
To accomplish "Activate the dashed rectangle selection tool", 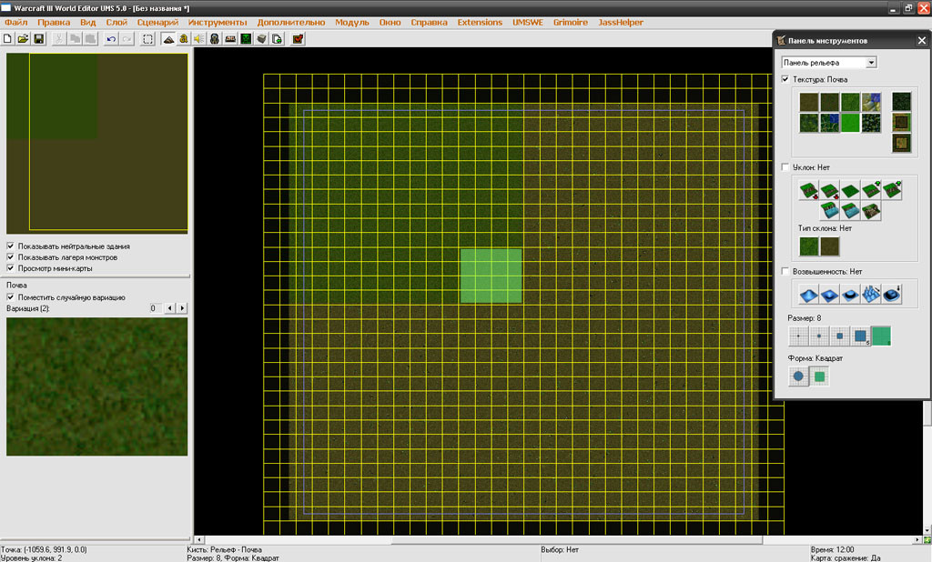I will pos(148,38).
